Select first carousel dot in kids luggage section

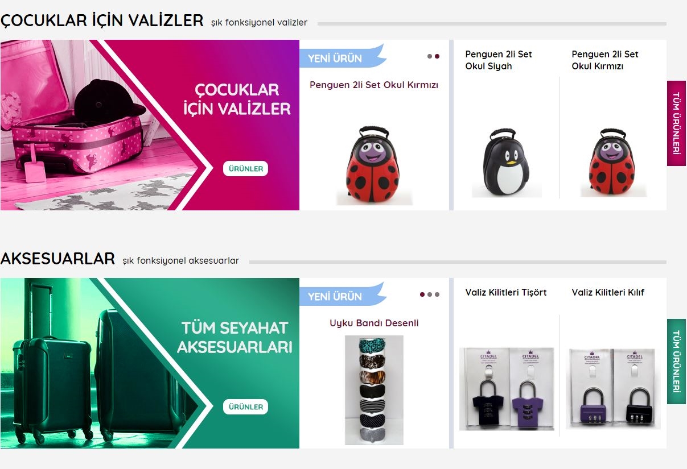tap(430, 56)
